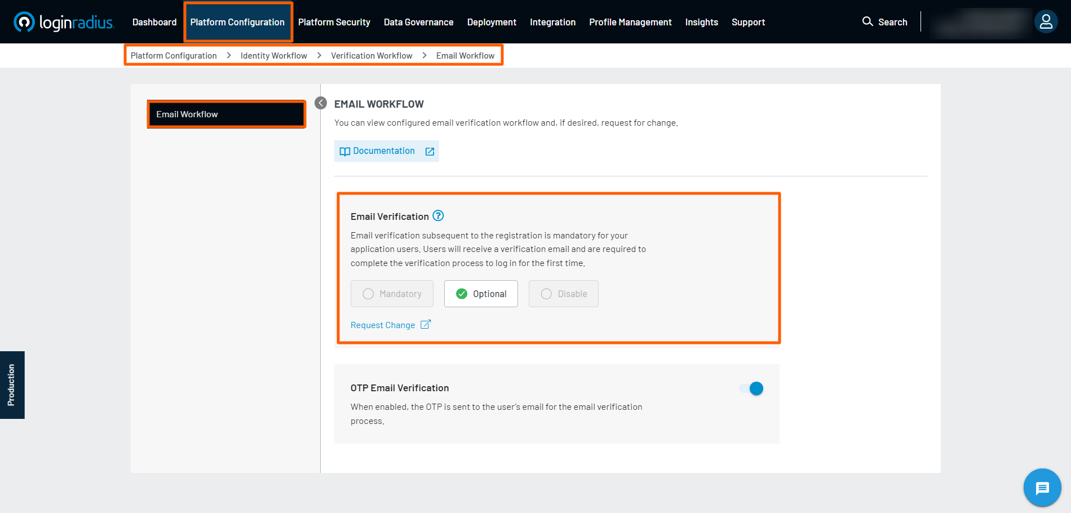Verify Optional is selected as email verification
The width and height of the screenshot is (1071, 513).
click(x=481, y=294)
